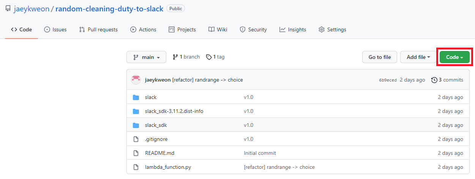Click the slack folder icon
475x179 pixels.
click(x=136, y=97)
